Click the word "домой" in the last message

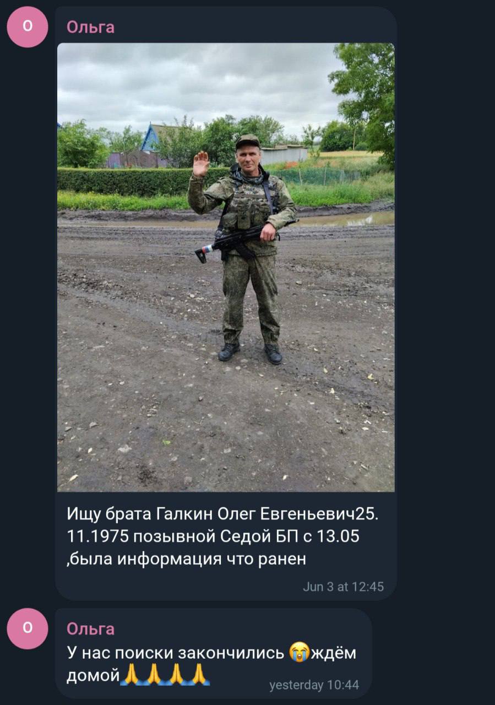93,675
